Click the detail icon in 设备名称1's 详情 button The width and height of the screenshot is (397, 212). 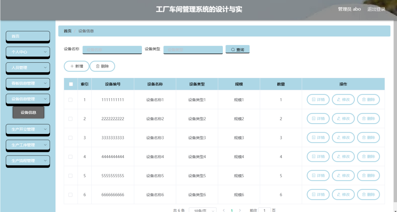click(314, 99)
